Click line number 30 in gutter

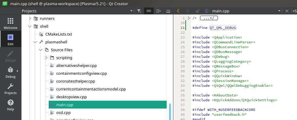tap(182, 71)
